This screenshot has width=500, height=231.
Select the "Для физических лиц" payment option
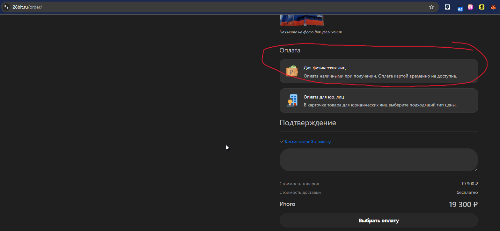(x=379, y=71)
